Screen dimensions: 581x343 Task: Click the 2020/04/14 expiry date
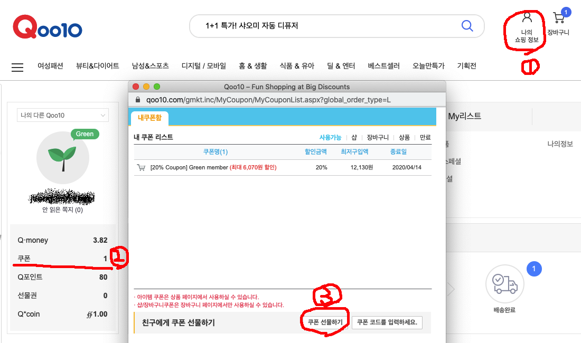coord(407,168)
